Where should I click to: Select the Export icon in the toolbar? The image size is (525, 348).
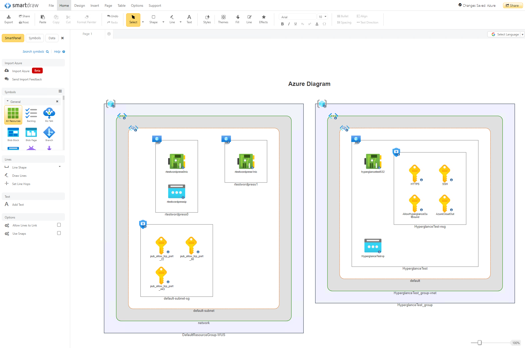(x=8, y=19)
